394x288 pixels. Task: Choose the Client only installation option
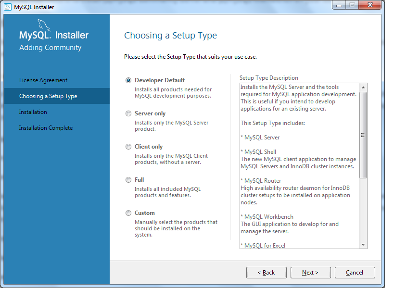point(128,146)
